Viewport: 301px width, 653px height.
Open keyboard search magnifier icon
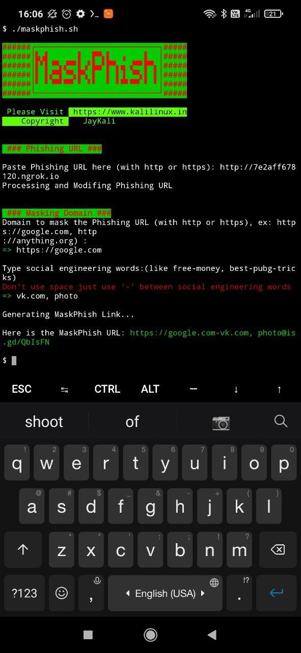[281, 421]
